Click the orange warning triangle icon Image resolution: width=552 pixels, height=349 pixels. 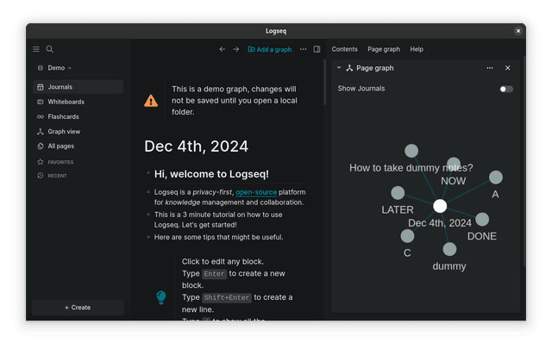pos(151,101)
